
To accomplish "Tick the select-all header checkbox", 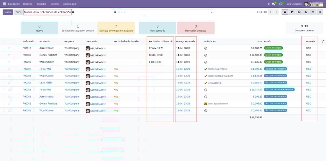I will click(x=4, y=42).
